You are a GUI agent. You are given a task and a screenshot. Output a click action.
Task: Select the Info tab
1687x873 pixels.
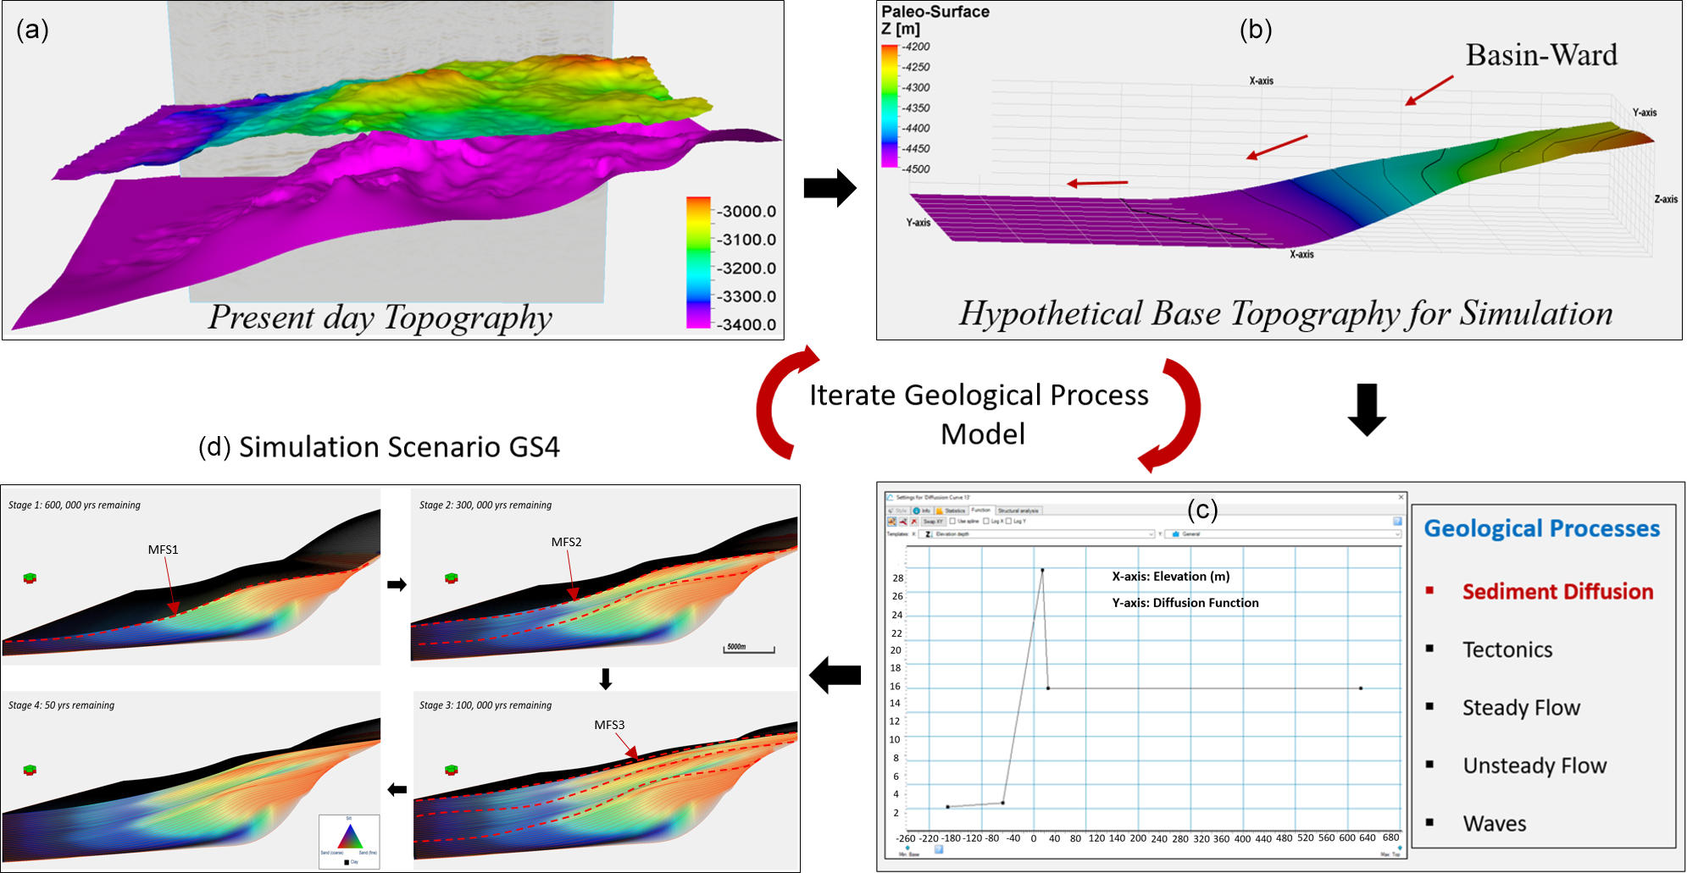(x=922, y=511)
